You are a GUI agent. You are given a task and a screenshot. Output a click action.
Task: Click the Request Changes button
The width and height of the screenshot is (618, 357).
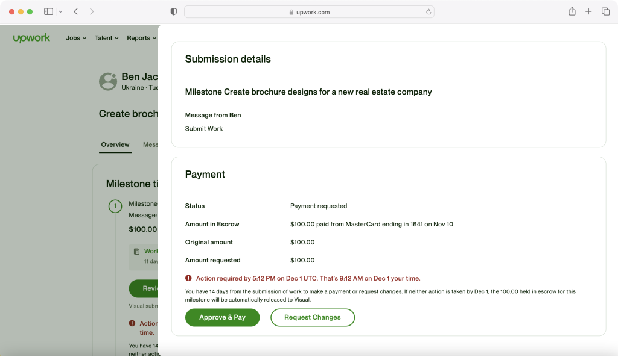pyautogui.click(x=312, y=317)
